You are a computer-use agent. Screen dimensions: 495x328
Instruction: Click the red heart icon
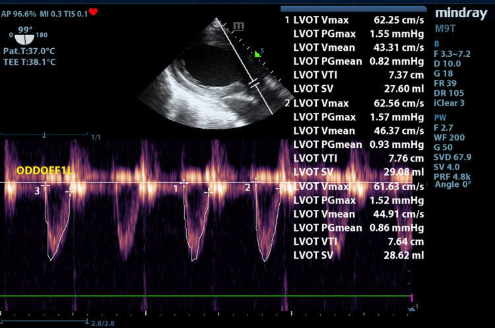[x=93, y=12]
